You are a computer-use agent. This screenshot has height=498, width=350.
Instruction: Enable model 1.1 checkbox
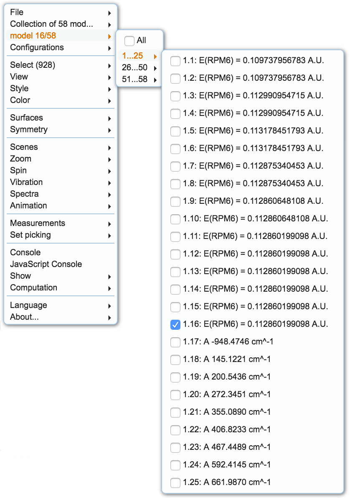[175, 61]
